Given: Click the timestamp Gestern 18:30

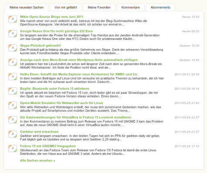Looking at the screenshot, I should pos(190,46).
